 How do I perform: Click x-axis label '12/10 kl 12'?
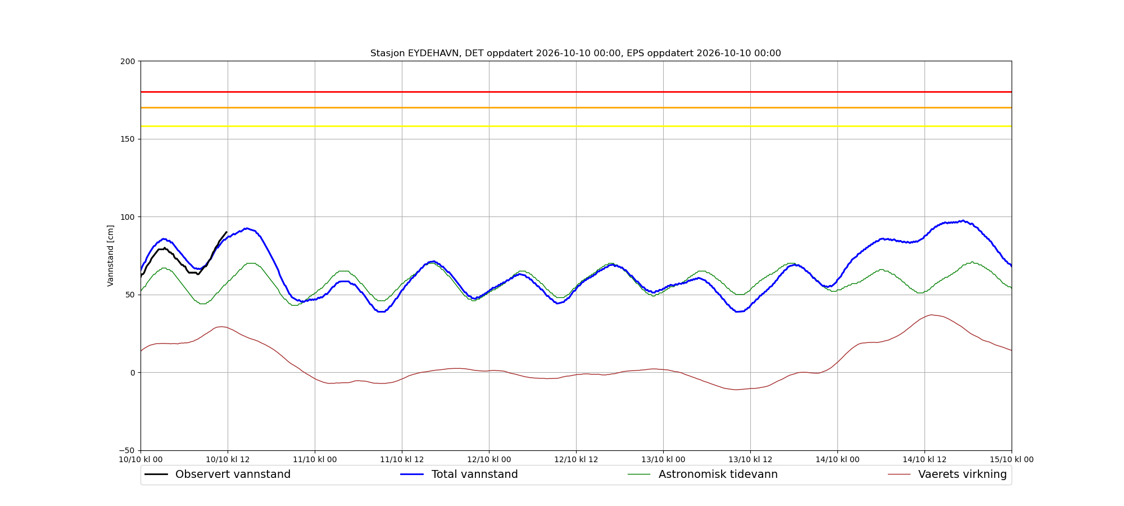click(x=576, y=460)
